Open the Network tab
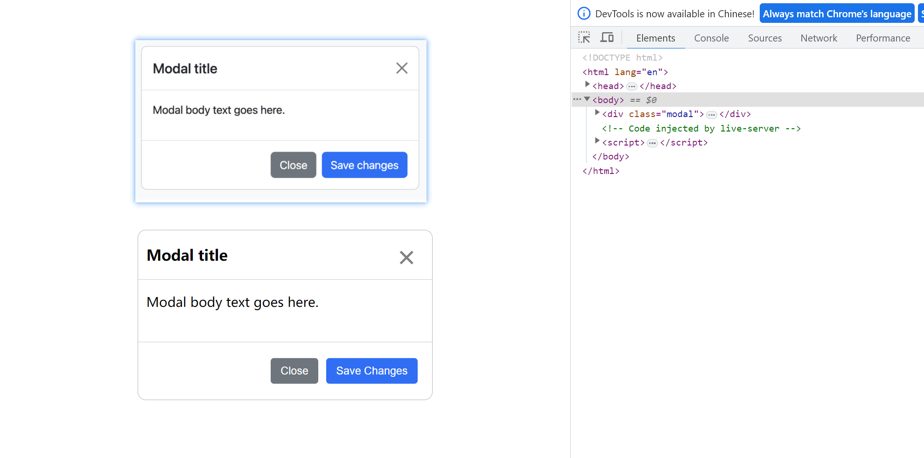 pos(819,38)
